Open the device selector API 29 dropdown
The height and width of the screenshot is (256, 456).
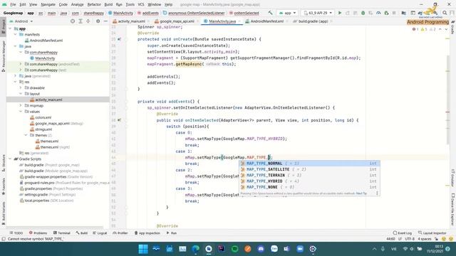[317, 13]
